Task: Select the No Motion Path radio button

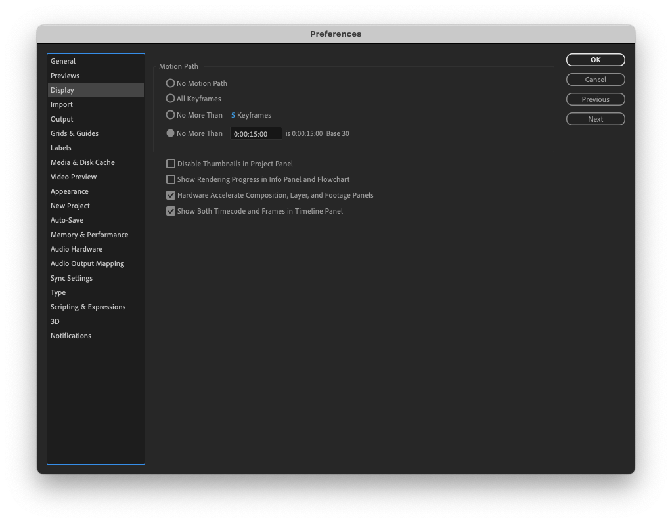Action: [171, 83]
